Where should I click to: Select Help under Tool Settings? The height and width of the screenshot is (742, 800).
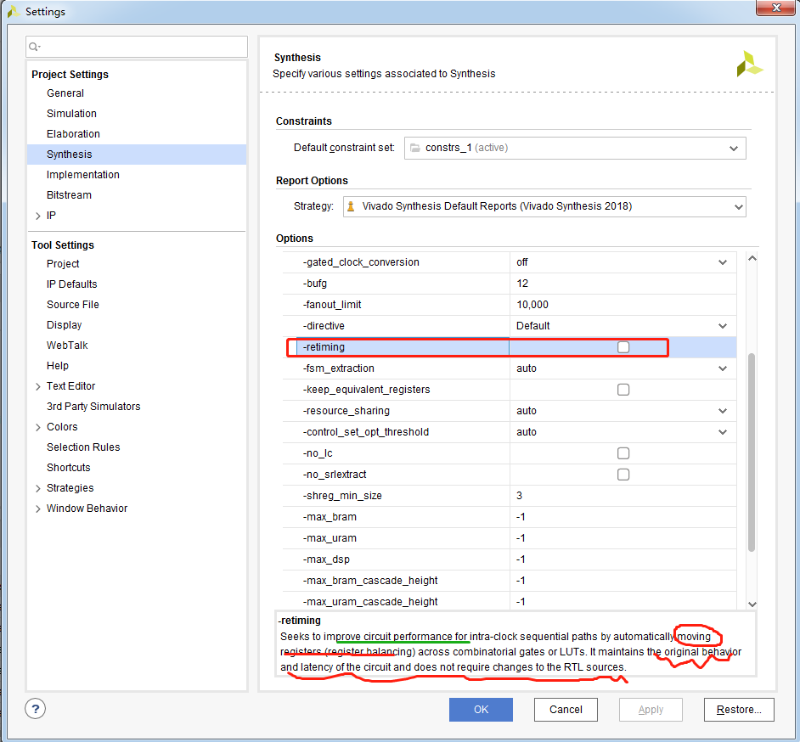57,366
